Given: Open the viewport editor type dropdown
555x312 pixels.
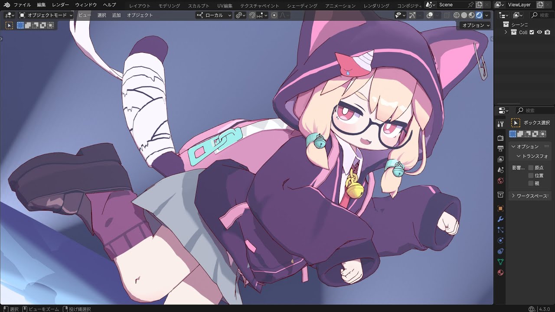Looking at the screenshot, I should coord(10,15).
